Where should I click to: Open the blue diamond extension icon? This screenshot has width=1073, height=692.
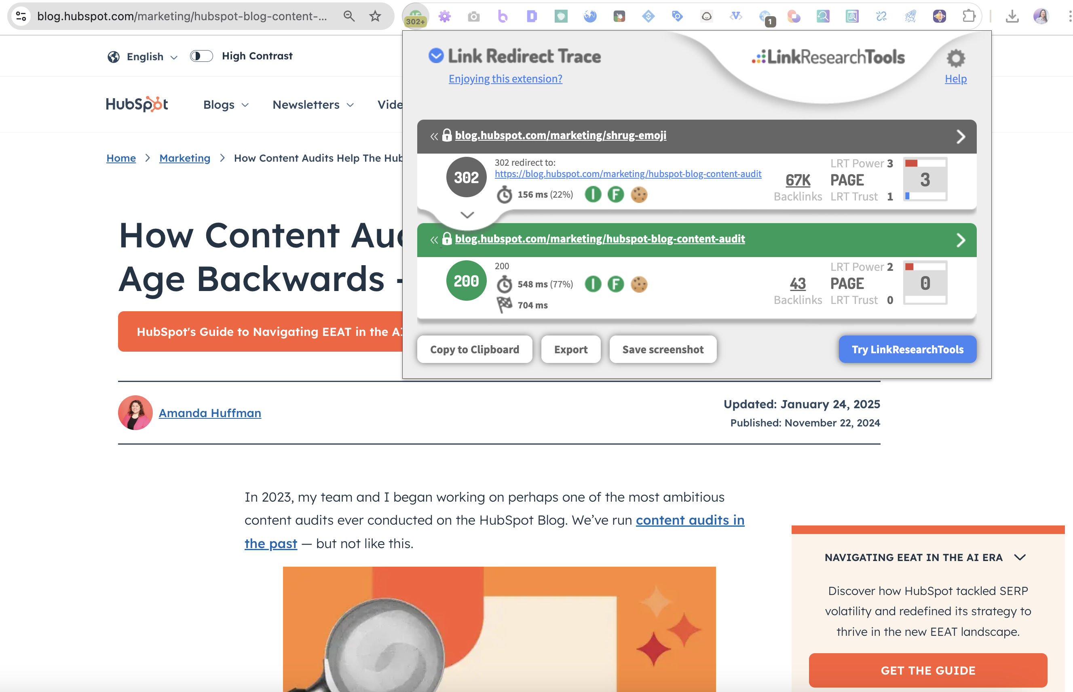click(648, 17)
